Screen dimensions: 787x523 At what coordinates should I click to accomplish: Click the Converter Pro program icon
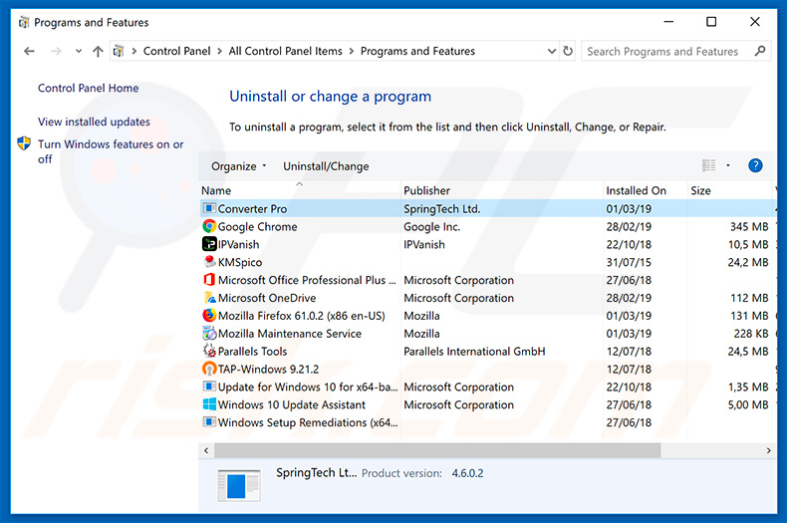tap(209, 208)
